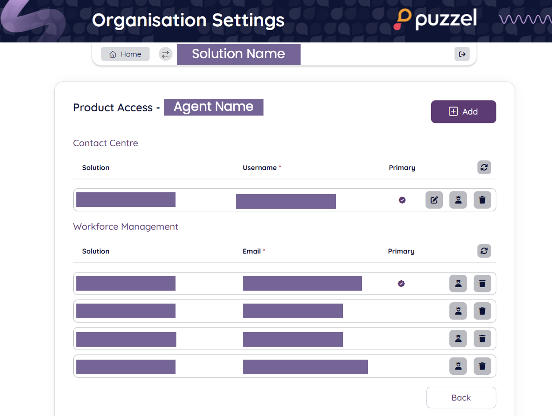The image size is (552, 420).
Task: Click the Home button
Action: coord(125,54)
